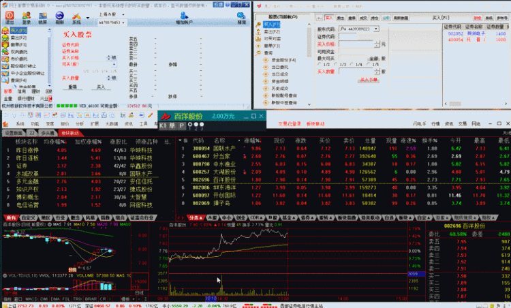This screenshot has height=308, width=511.
Task: Select 卖出[F2] in right window tree
Action: pyautogui.click(x=272, y=31)
